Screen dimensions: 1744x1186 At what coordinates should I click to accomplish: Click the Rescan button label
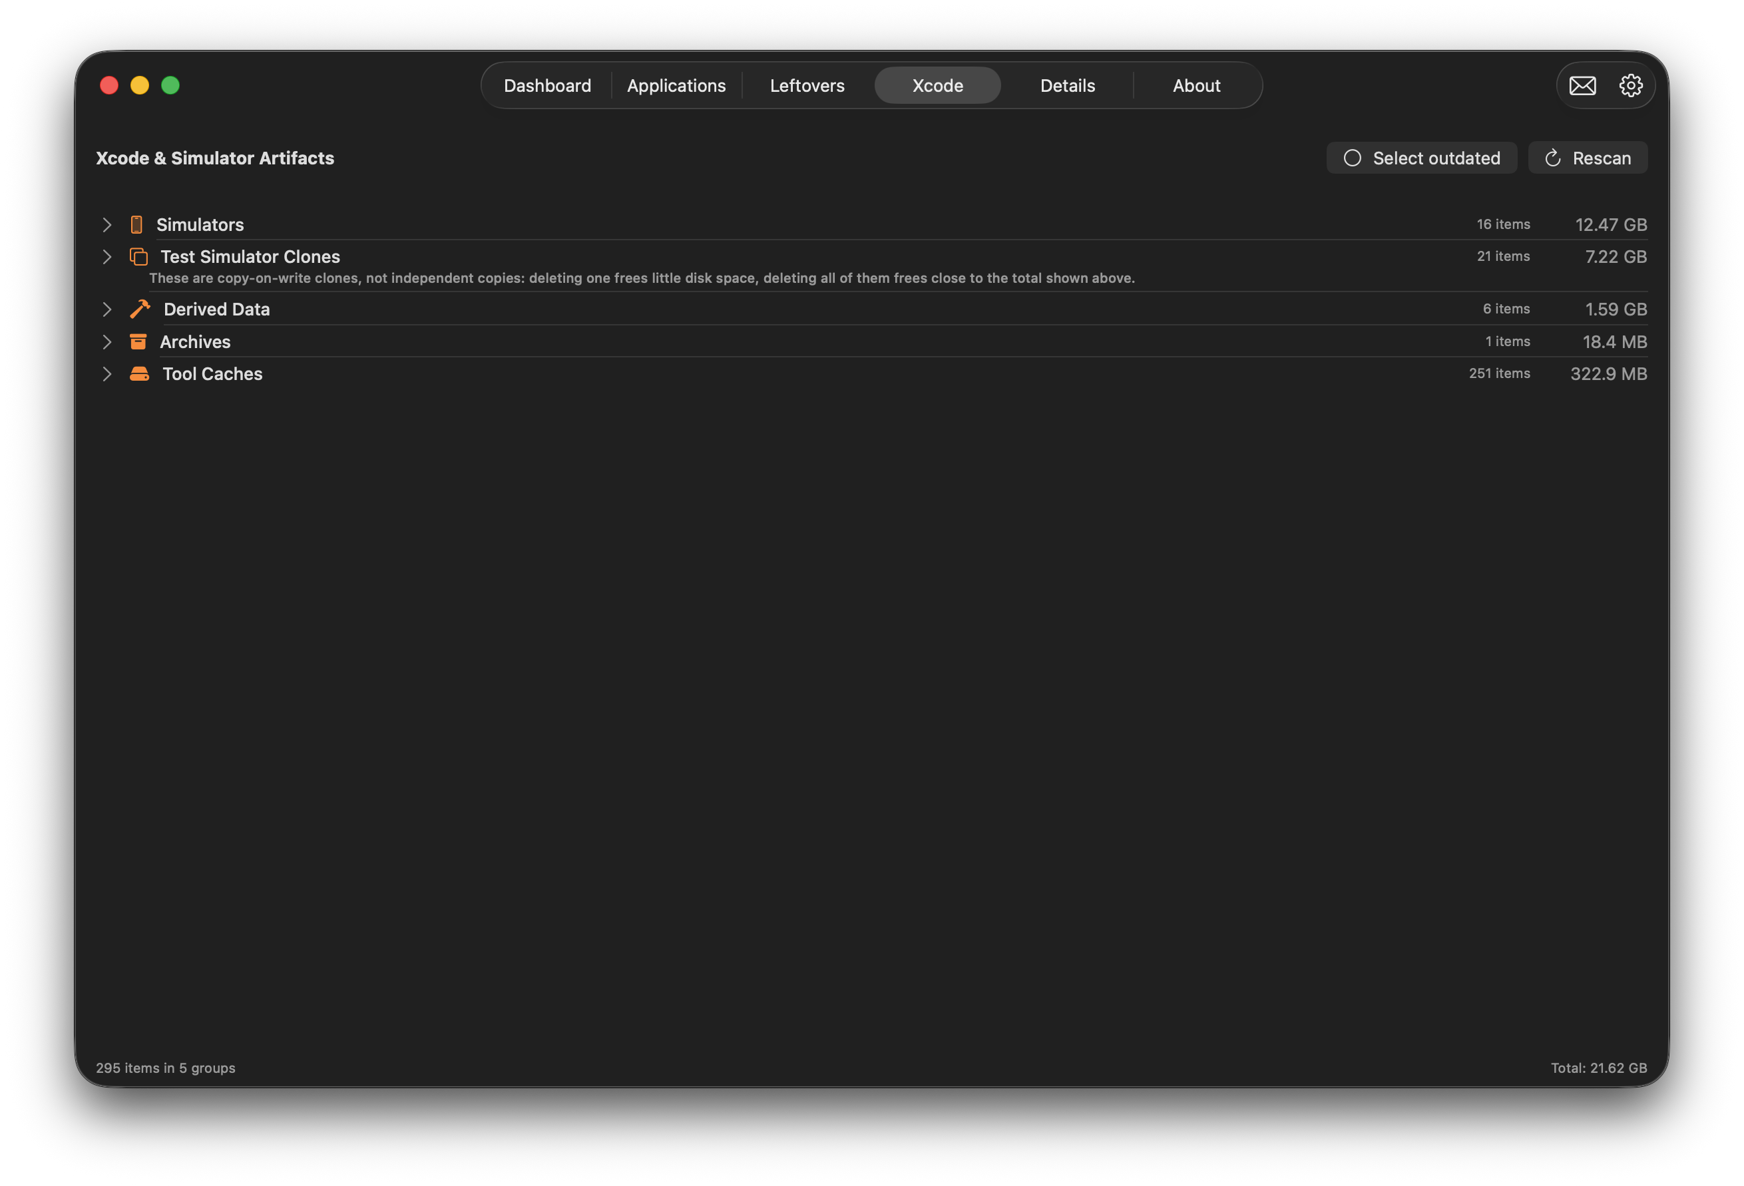coord(1602,158)
